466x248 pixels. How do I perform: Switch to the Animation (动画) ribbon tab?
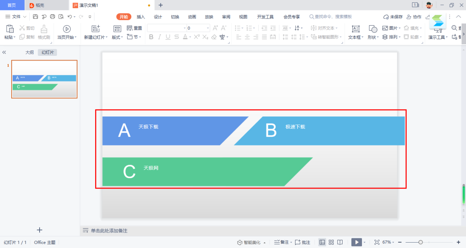pyautogui.click(x=192, y=17)
